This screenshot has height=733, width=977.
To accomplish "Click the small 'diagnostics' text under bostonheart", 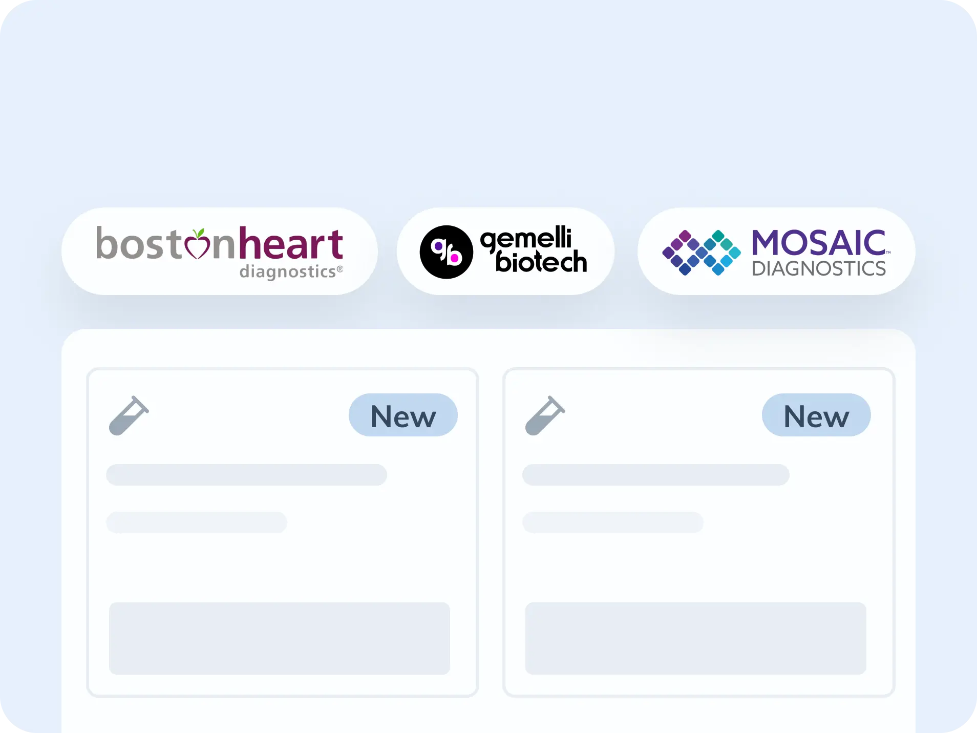I will pos(288,271).
